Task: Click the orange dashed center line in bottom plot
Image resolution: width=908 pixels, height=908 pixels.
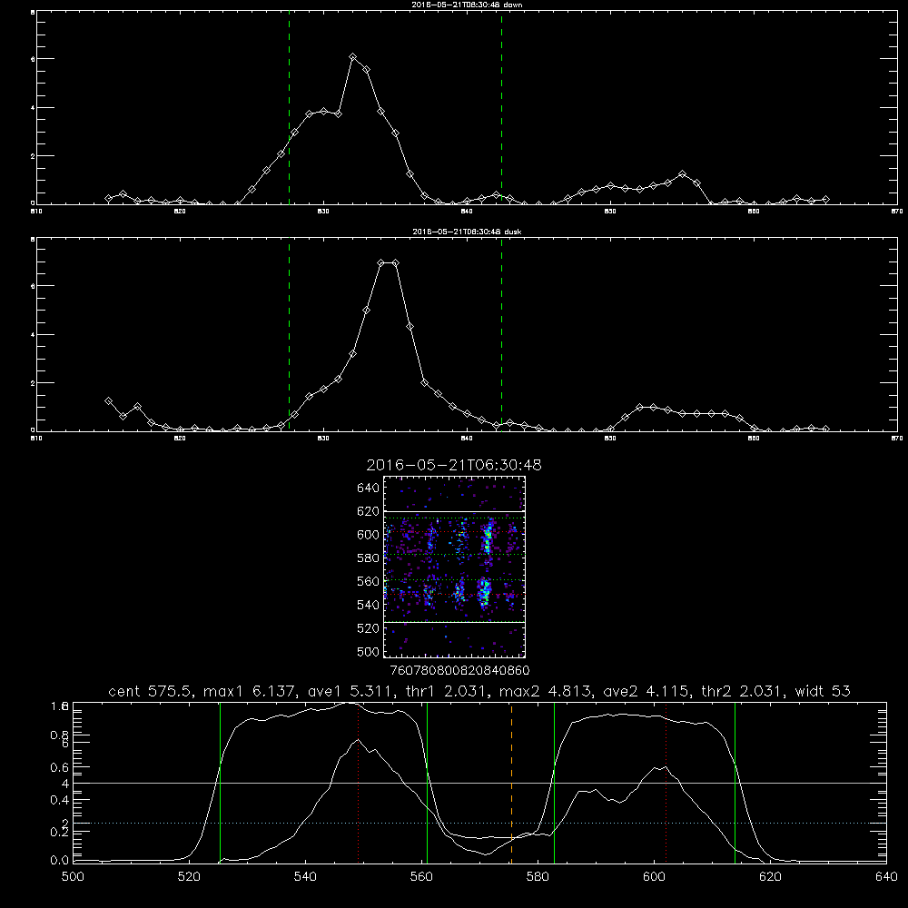Action: click(511, 782)
